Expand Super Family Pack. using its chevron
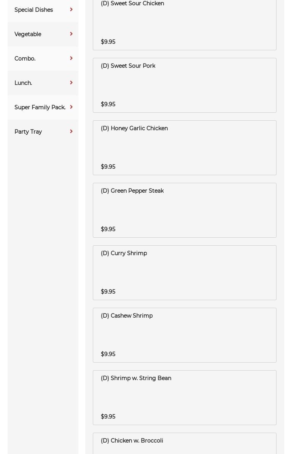 71,107
